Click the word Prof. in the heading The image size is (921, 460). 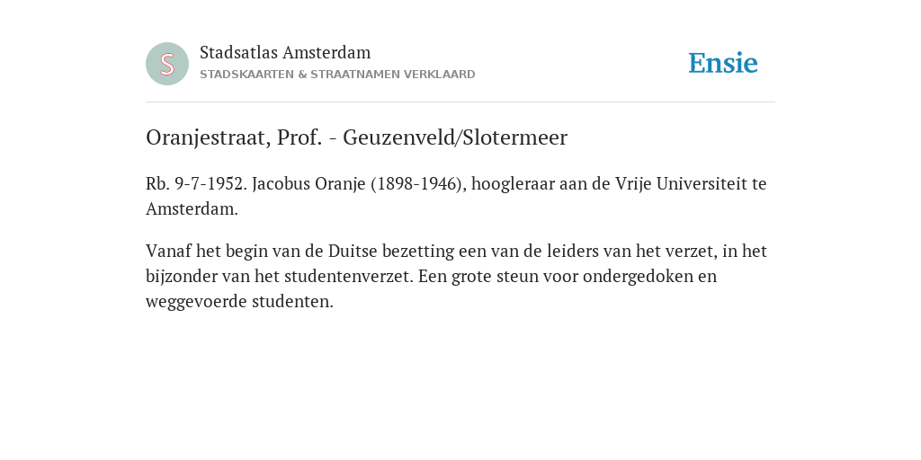(300, 137)
